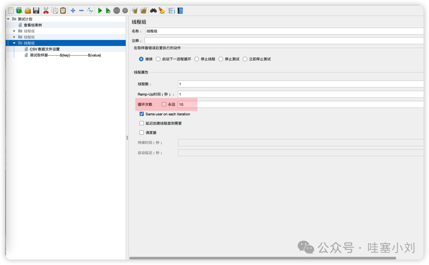Clear results with single broom-gear icon

[135, 11]
